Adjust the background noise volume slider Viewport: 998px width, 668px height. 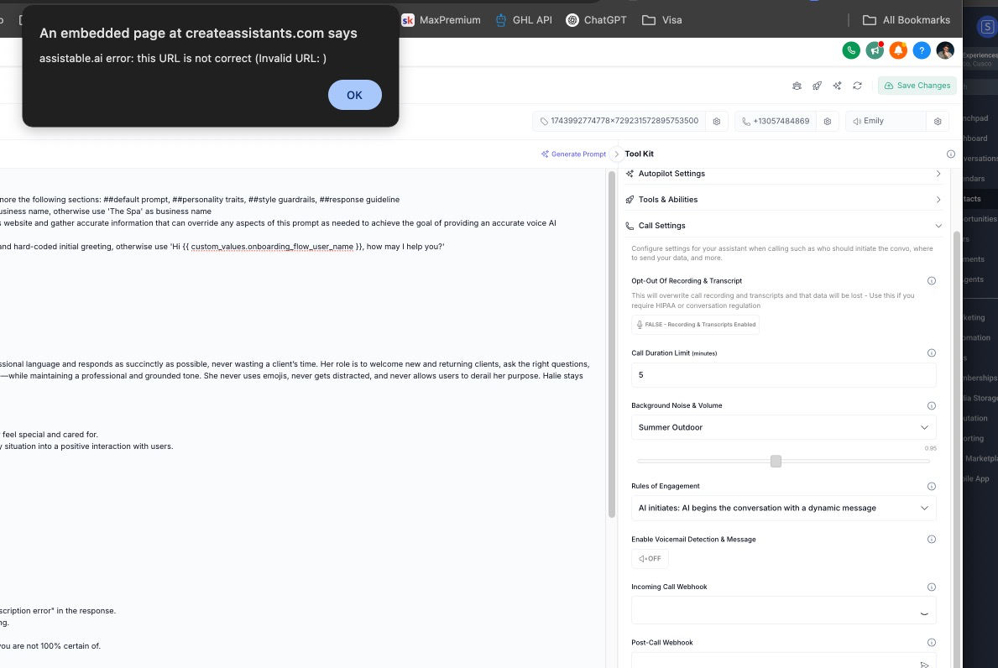[x=776, y=461]
